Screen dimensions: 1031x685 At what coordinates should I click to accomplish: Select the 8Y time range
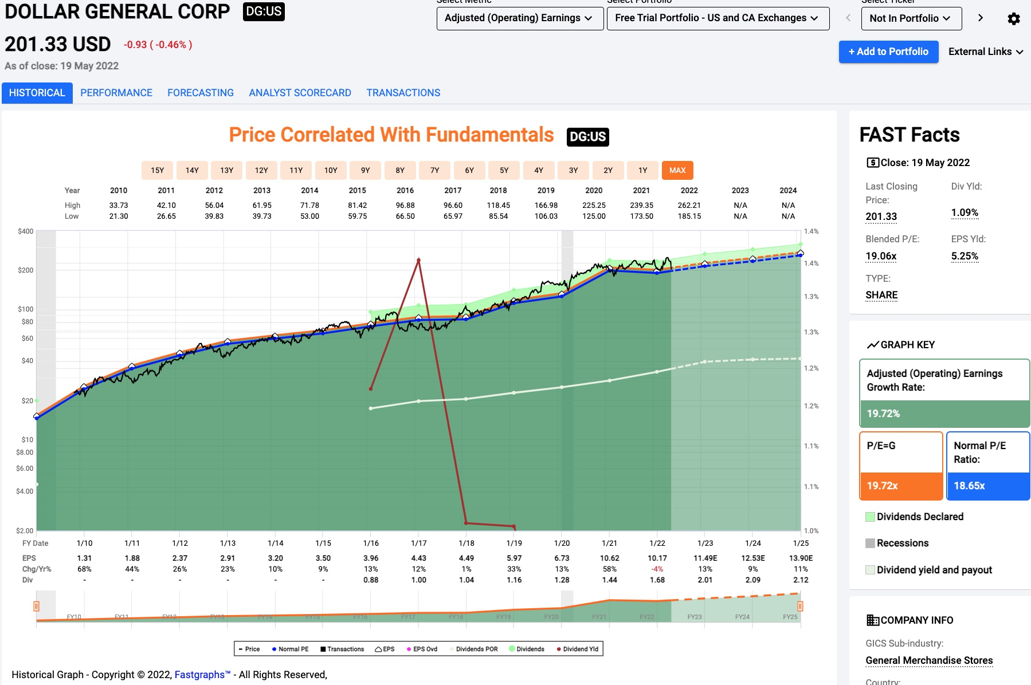(x=400, y=170)
